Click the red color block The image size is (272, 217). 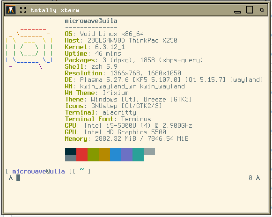82,155
